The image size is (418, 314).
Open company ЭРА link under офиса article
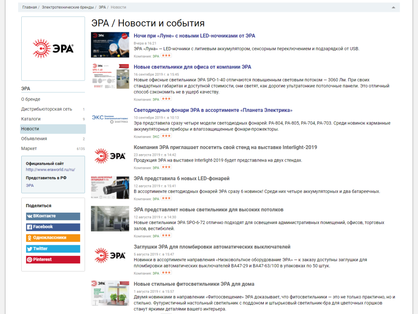(x=156, y=100)
